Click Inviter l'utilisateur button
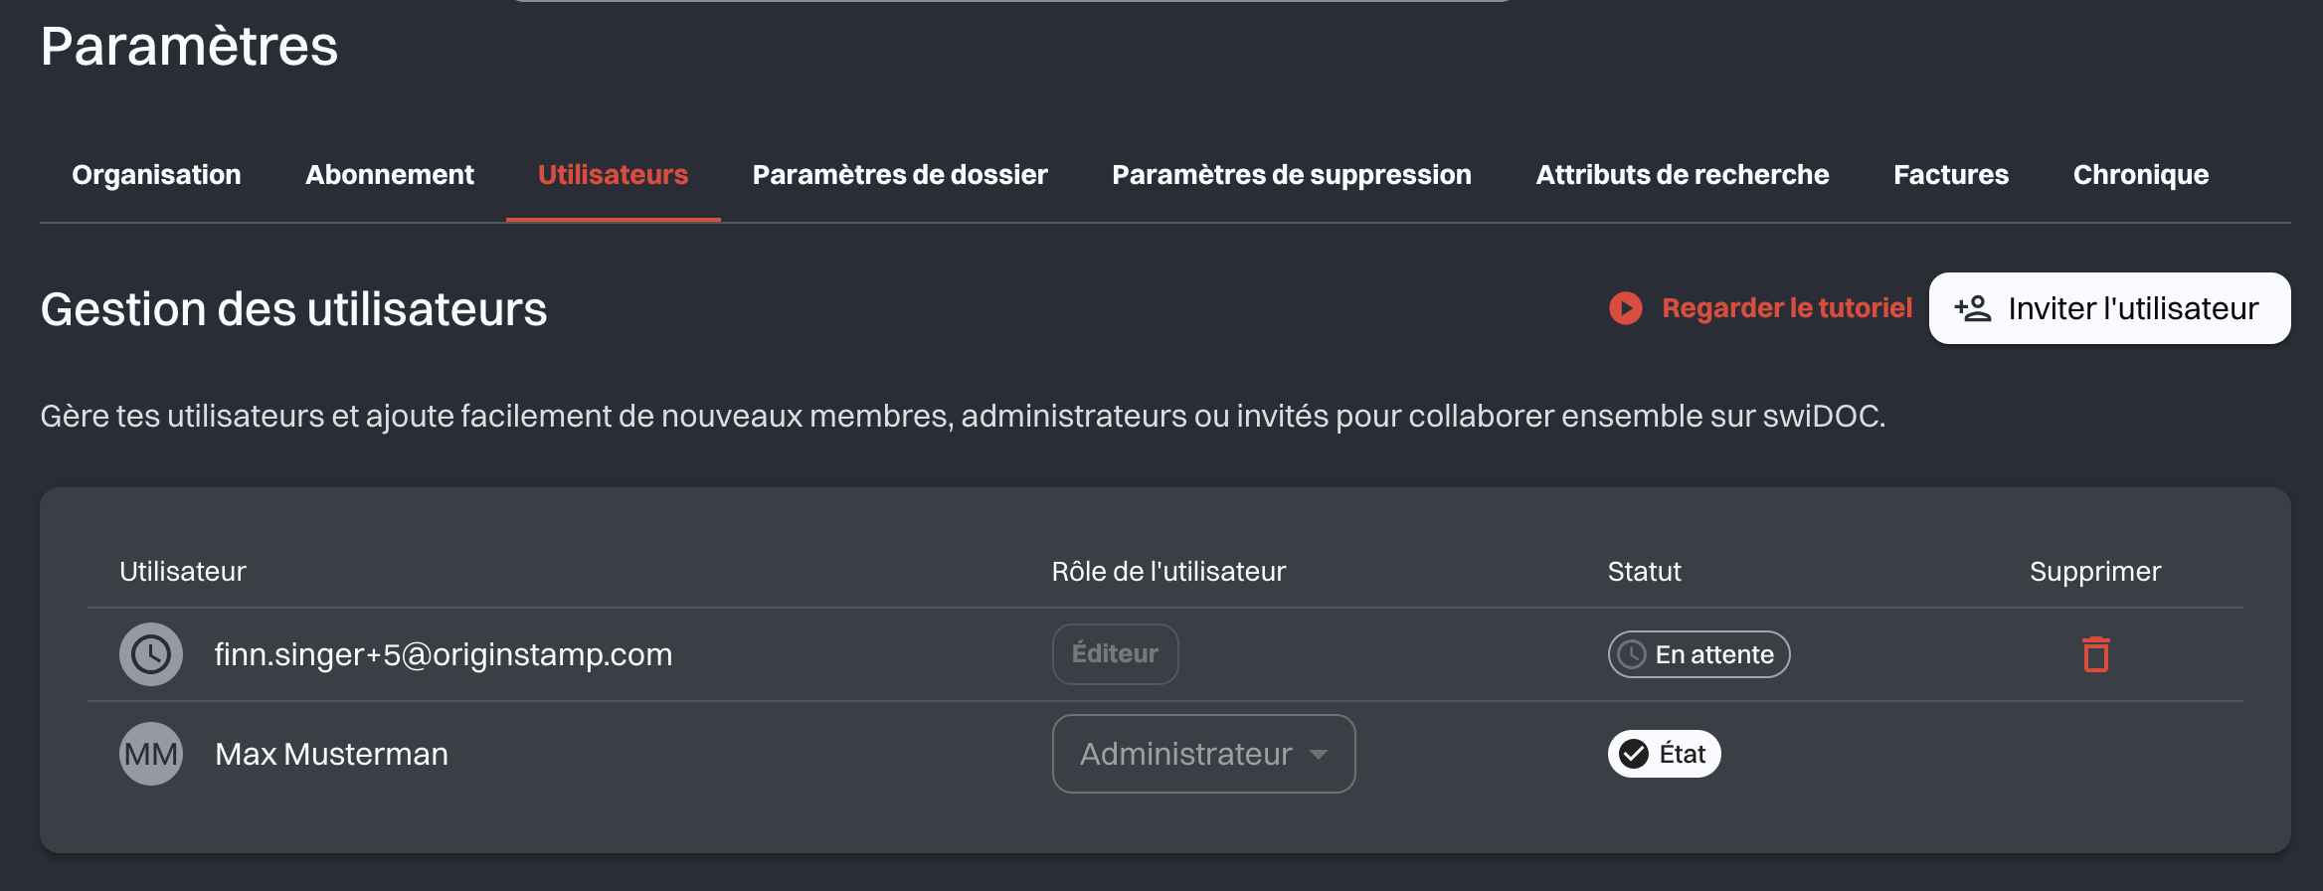Screen dimensions: 2323x891 (2109, 308)
